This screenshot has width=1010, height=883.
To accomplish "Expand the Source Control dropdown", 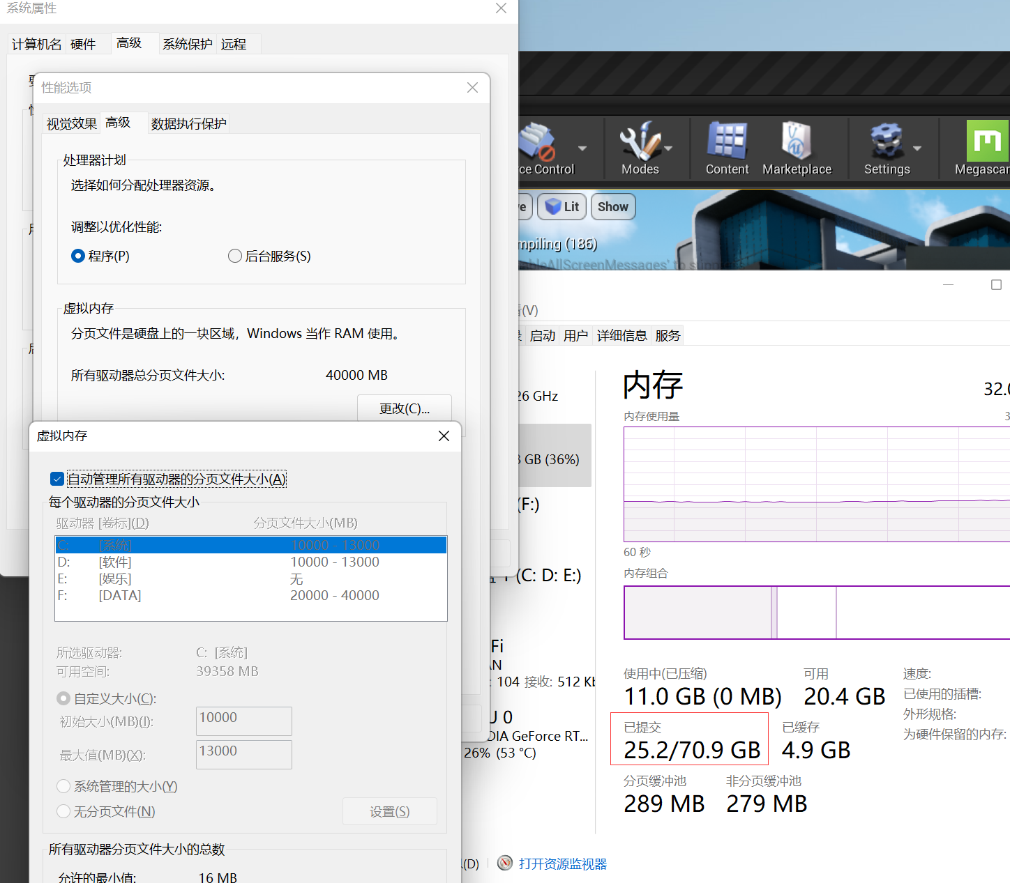I will 582,148.
